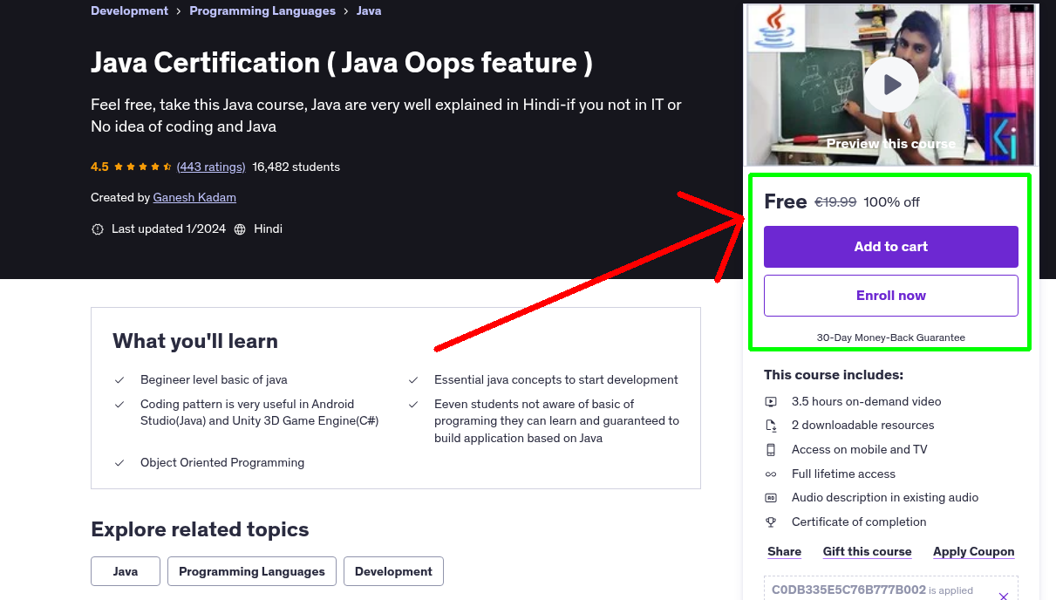Click the Object Oriented Programming text
Screen dimensions: 1056x600
[x=222, y=462]
